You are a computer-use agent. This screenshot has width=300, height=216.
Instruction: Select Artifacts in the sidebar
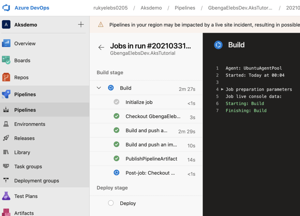pyautogui.click(x=24, y=213)
